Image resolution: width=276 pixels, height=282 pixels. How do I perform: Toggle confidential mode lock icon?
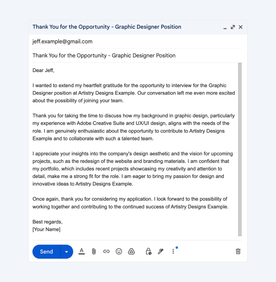pos(149,251)
